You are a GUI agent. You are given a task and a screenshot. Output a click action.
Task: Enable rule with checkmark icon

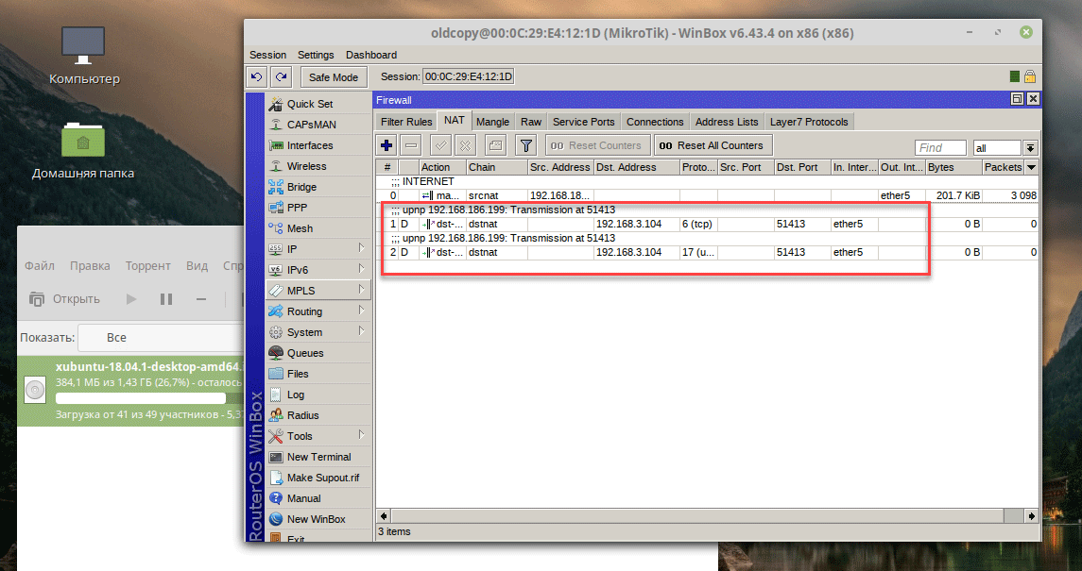(441, 145)
